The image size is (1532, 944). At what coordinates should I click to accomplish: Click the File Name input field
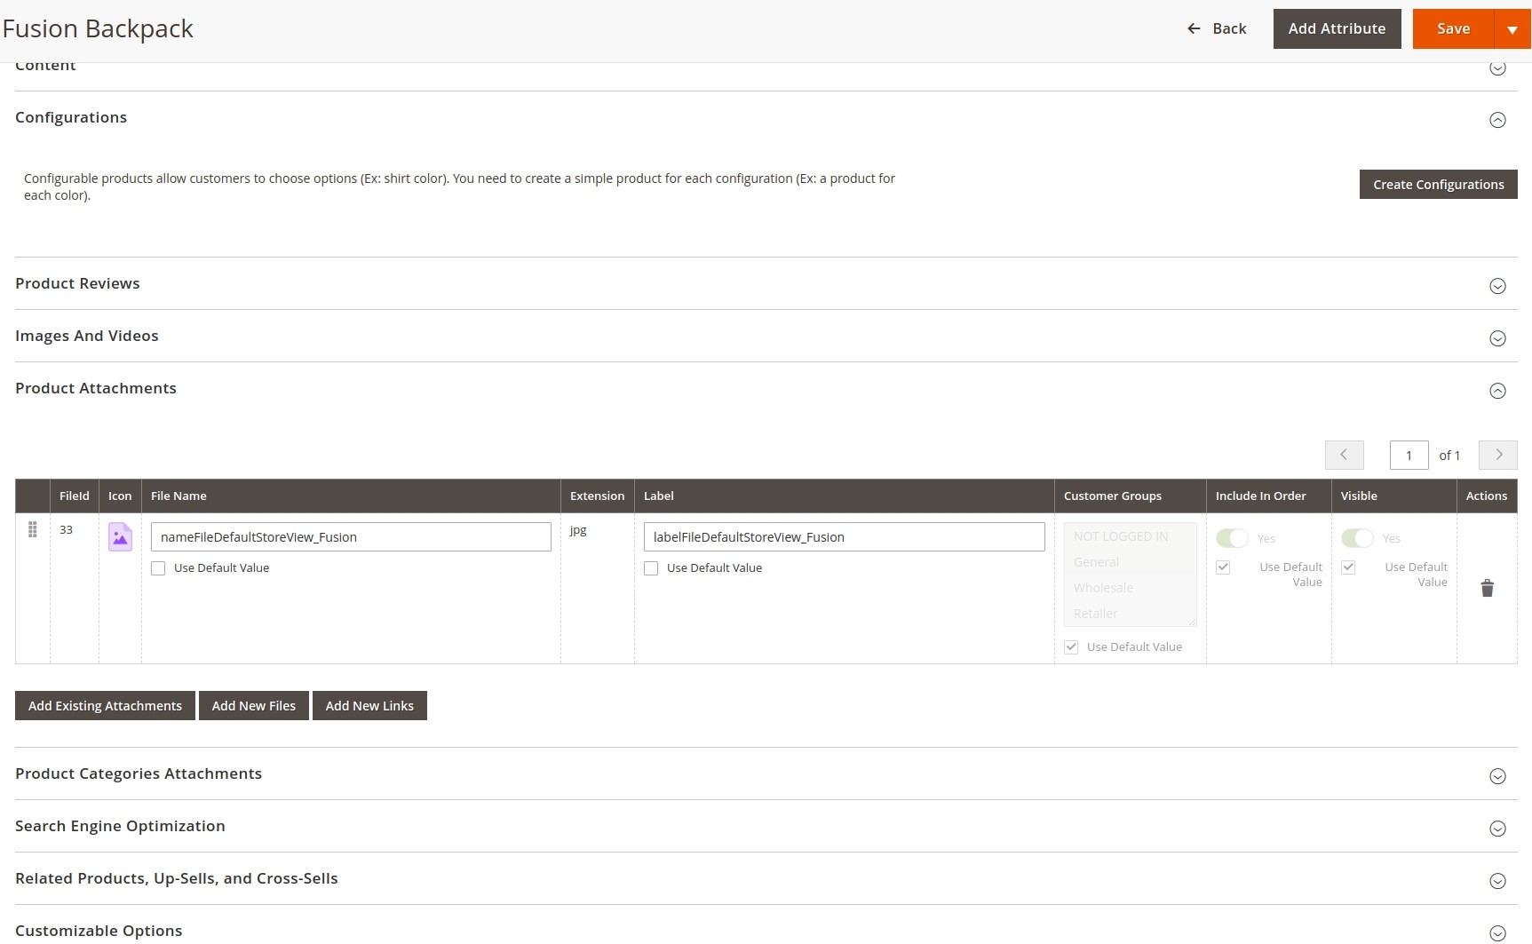coord(351,537)
